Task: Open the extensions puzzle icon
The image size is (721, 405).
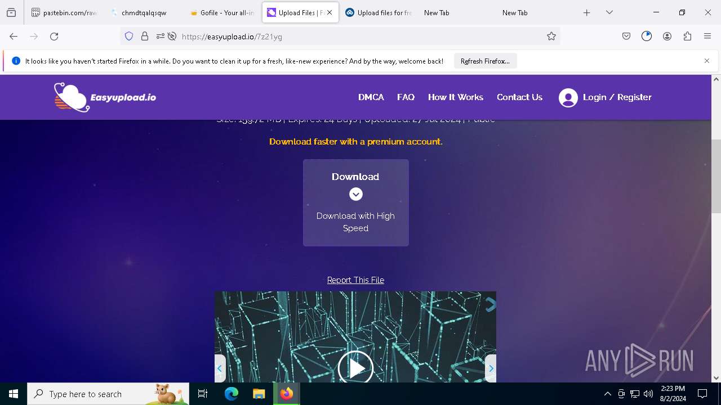Action: [x=687, y=36]
